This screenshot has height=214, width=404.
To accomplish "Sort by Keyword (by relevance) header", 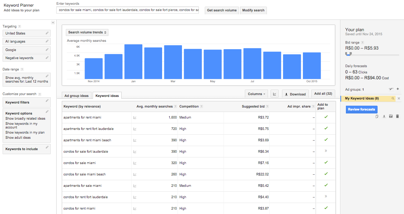I will coord(82,106).
